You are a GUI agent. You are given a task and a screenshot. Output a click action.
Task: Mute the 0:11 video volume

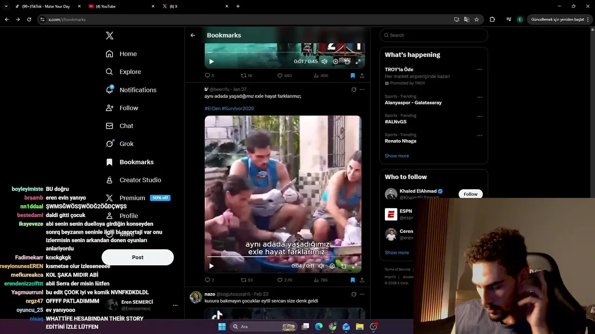(321, 266)
